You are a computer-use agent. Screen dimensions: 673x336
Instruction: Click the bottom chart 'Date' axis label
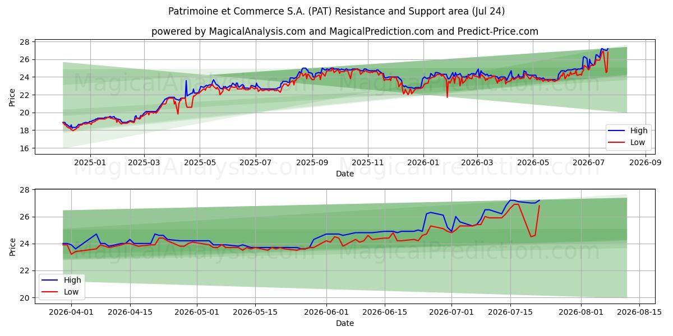pos(344,323)
